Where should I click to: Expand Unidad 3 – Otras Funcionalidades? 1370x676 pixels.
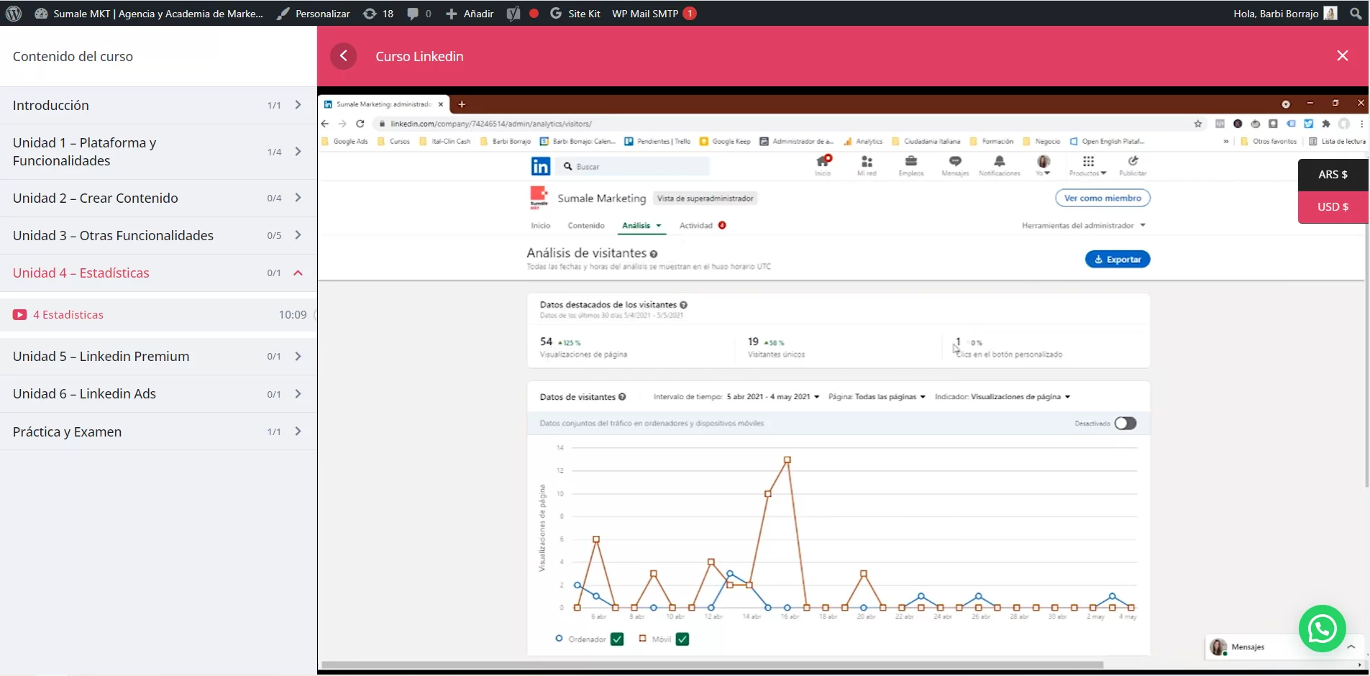[x=158, y=235]
